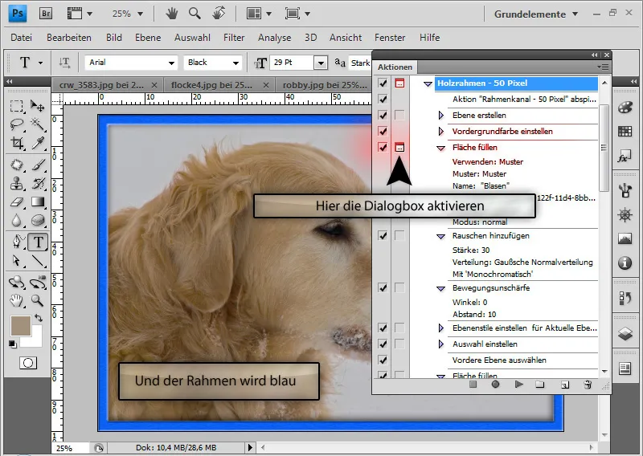Select the Crop tool

tap(16, 143)
